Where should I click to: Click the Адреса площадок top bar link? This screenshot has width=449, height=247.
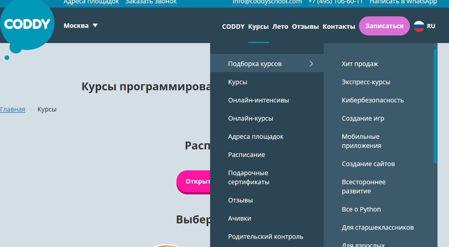point(91,2)
